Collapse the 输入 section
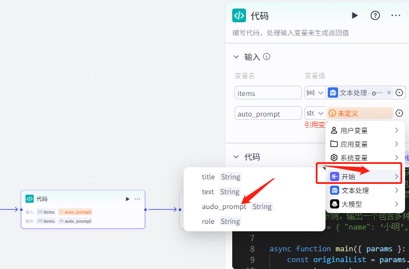Screen dimensions: 409x269 (236, 57)
